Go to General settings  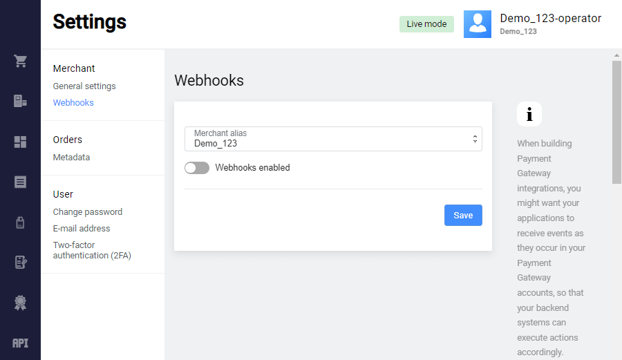[x=84, y=86]
